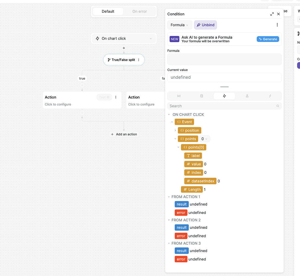Open the points index 0 dropdown
This screenshot has height=276, width=300.
tap(205, 139)
